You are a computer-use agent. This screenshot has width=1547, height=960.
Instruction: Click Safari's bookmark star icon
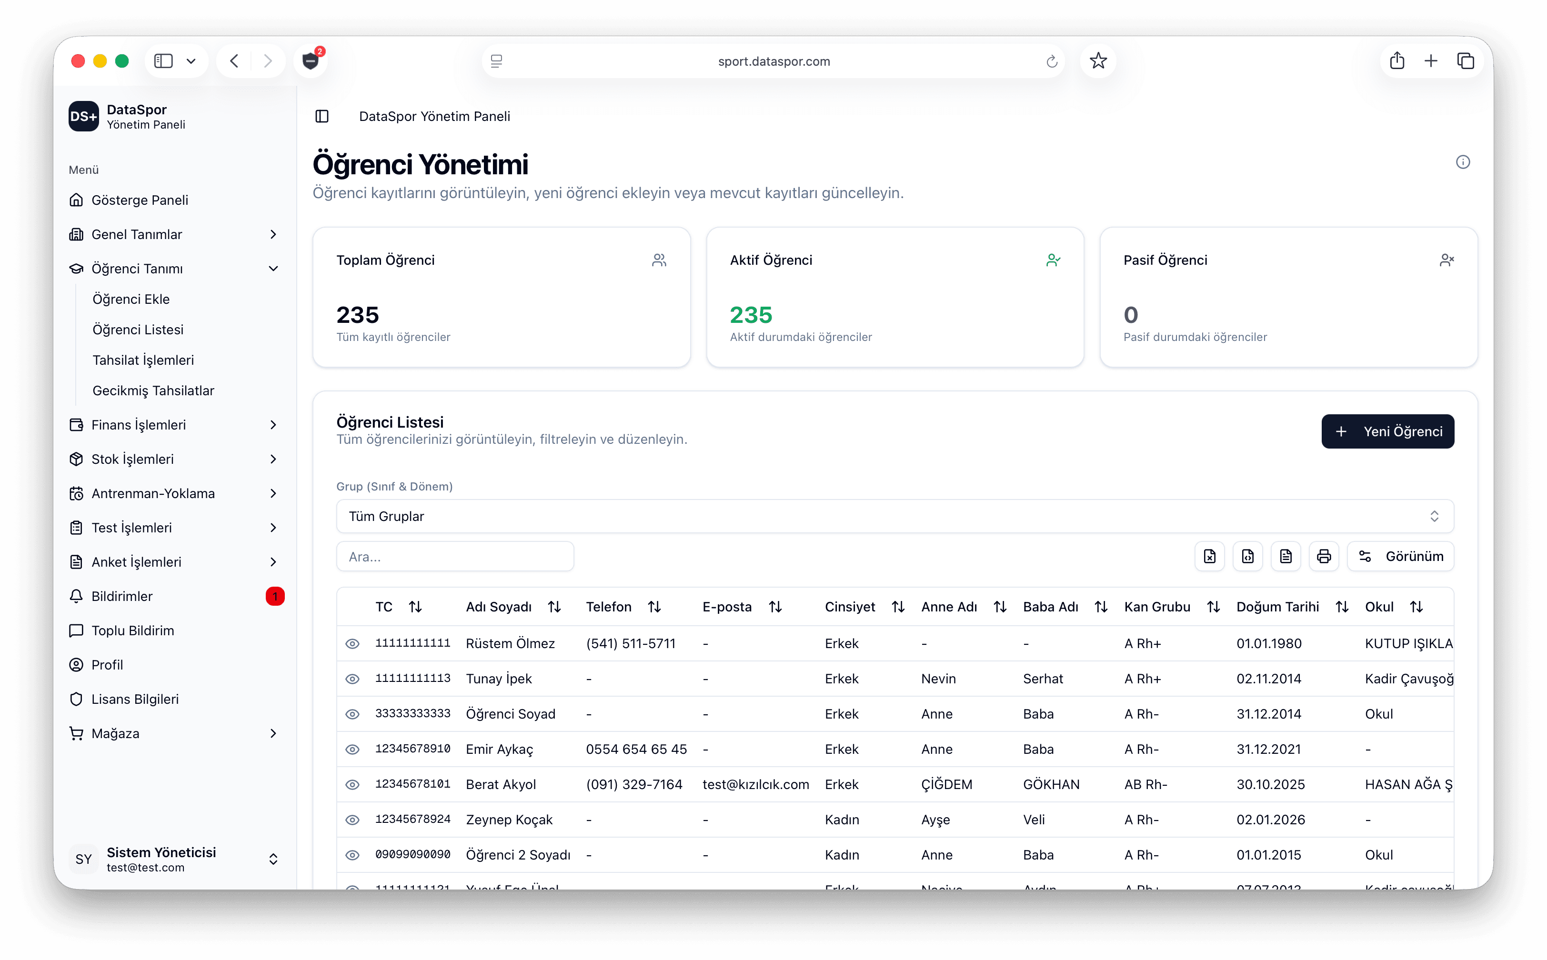click(1098, 61)
